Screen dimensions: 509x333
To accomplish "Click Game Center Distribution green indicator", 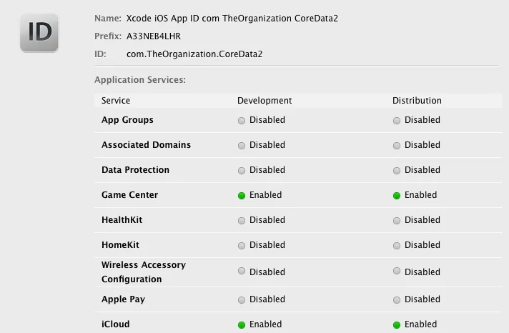I will [x=397, y=196].
